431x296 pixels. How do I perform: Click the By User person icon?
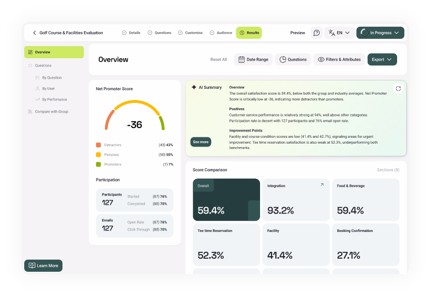click(x=37, y=88)
